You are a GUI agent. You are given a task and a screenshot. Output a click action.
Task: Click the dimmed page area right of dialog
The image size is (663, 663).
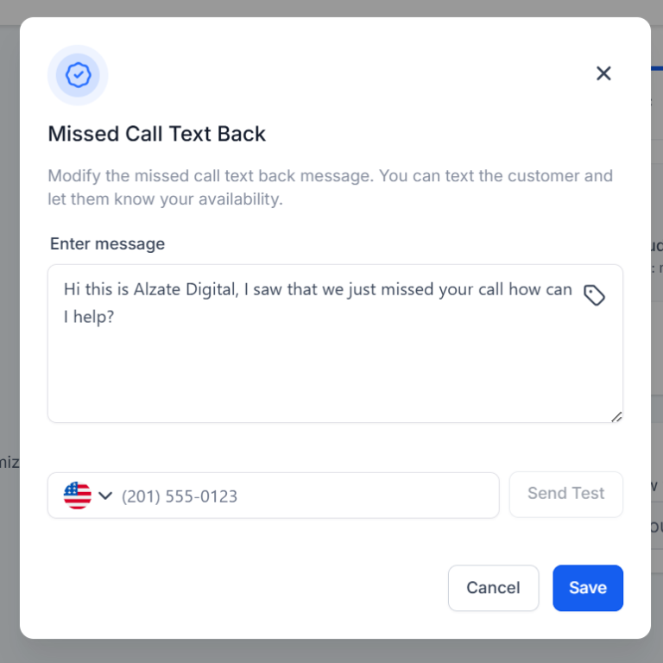(x=657, y=338)
